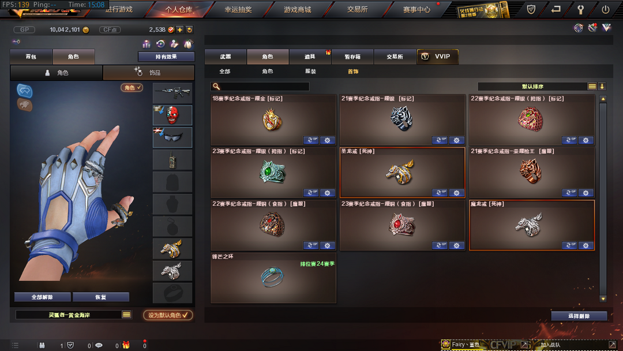
Task: Click the sunglasses equipment slot
Action: (x=172, y=137)
